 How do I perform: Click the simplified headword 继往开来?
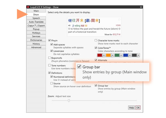(76, 20)
